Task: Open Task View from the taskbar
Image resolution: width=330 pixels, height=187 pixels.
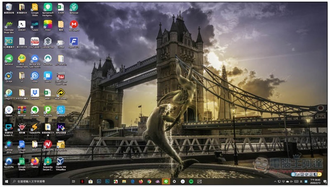Action: [x=73, y=181]
